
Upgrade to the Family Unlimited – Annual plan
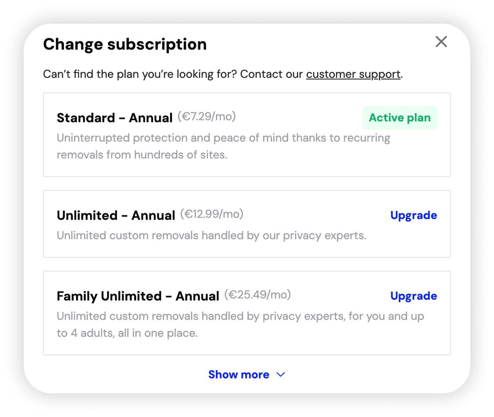[x=413, y=296]
